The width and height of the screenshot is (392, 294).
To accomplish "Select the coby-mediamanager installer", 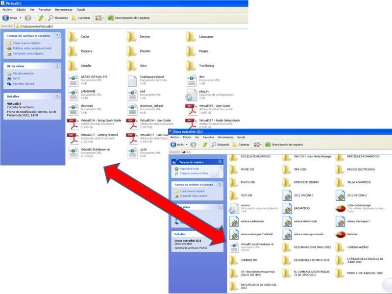I will coord(360,208).
